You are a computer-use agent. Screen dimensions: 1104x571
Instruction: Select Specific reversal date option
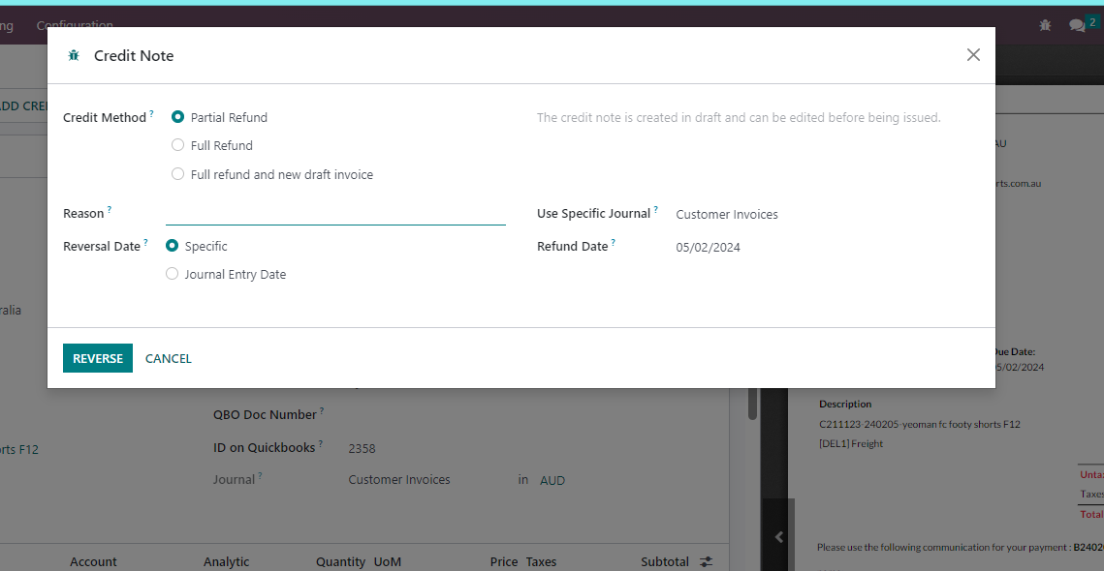point(172,246)
